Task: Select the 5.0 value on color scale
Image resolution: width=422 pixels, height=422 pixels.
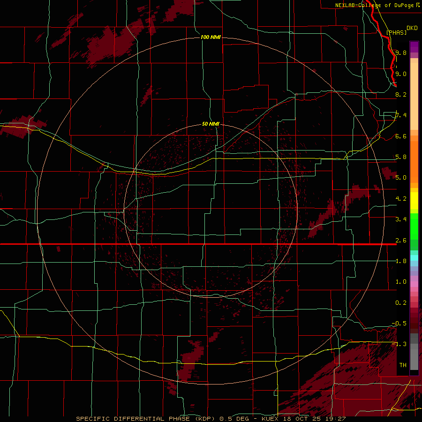Action: pos(401,178)
